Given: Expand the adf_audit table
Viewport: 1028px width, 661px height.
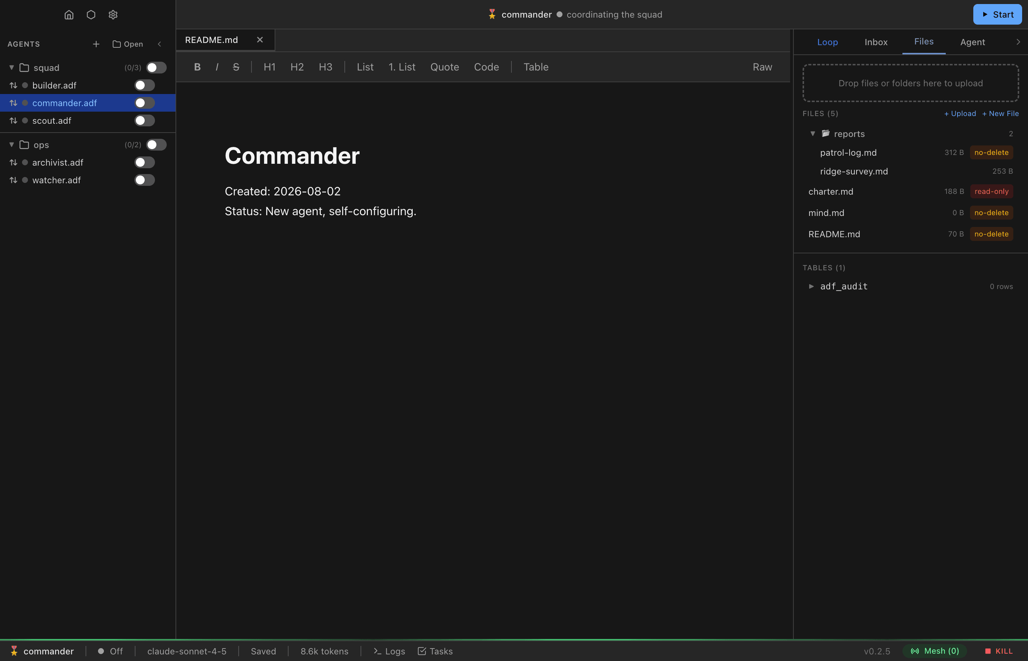Looking at the screenshot, I should [x=811, y=286].
